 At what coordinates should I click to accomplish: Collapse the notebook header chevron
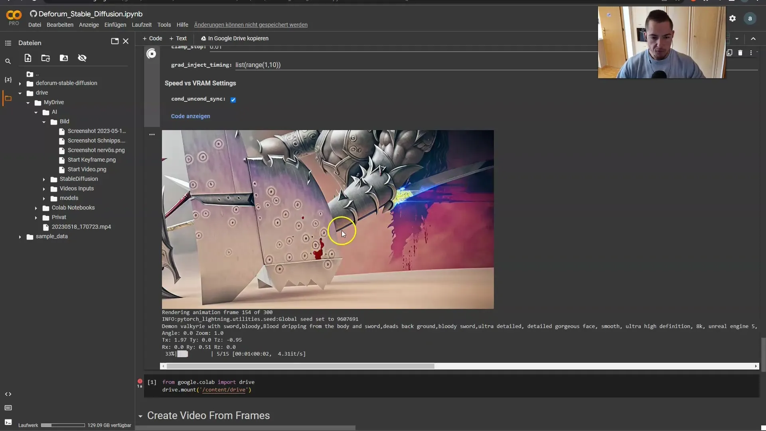pyautogui.click(x=753, y=39)
